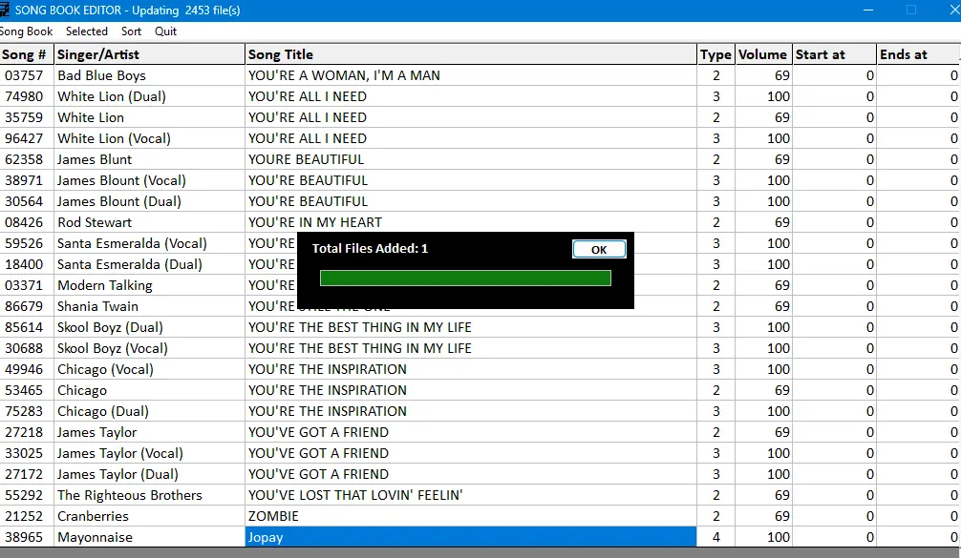Click the Song Book Editor app icon
The height and width of the screenshot is (558, 961).
click(x=4, y=10)
